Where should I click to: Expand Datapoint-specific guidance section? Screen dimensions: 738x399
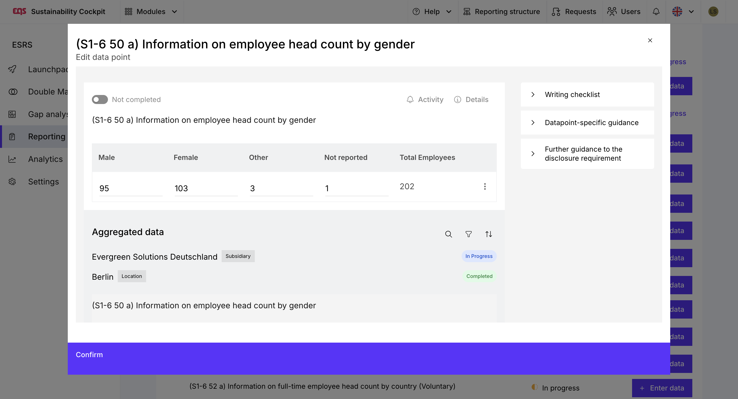(587, 123)
